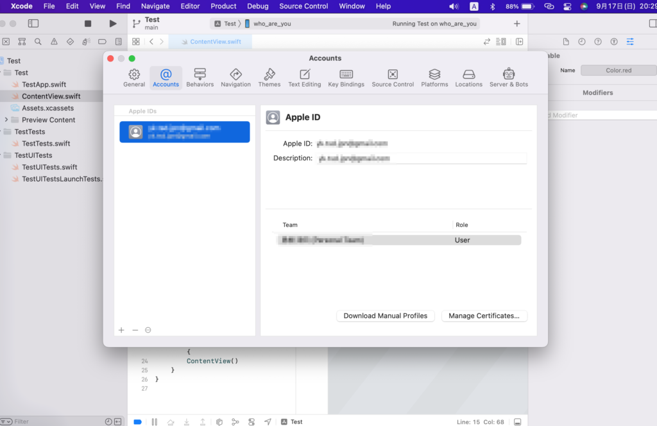
Task: Switch to Key Bindings preferences
Action: (346, 78)
